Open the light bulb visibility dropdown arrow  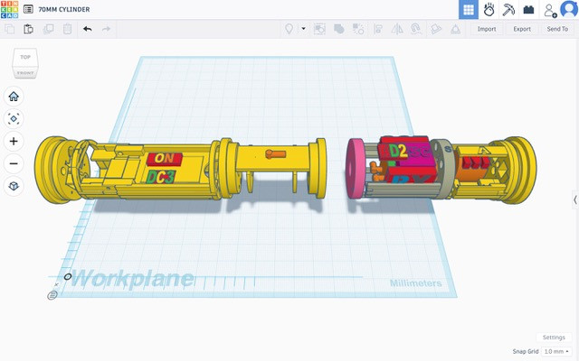(x=303, y=29)
